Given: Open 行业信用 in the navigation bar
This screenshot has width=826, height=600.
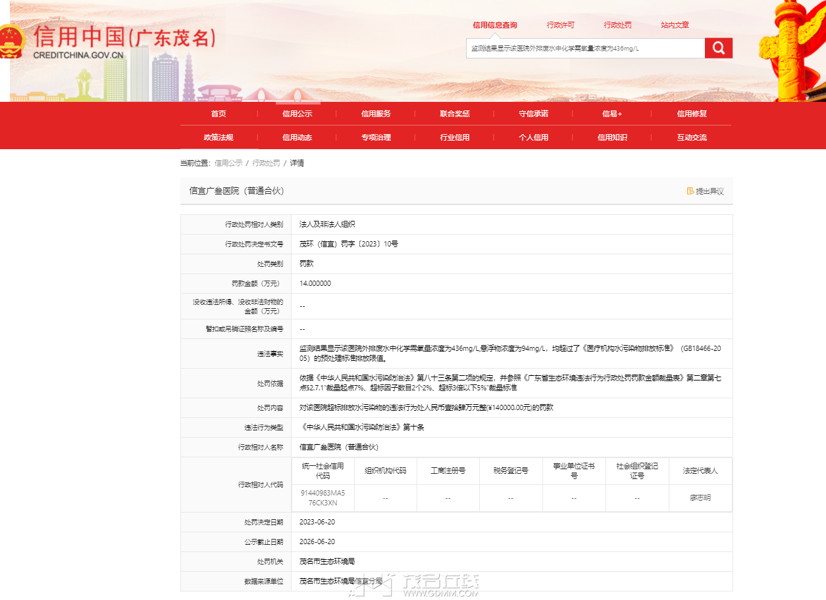Looking at the screenshot, I should (455, 137).
